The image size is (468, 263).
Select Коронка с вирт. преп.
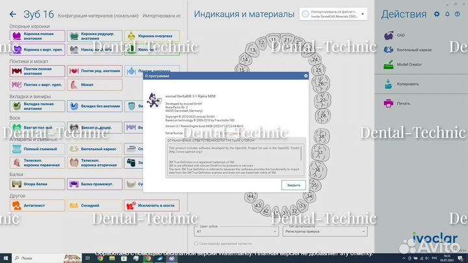click(x=37, y=49)
